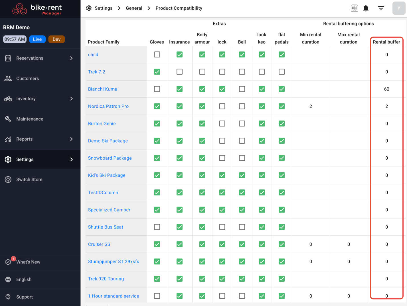Click the bike-rent Manager logo

(x=37, y=9)
